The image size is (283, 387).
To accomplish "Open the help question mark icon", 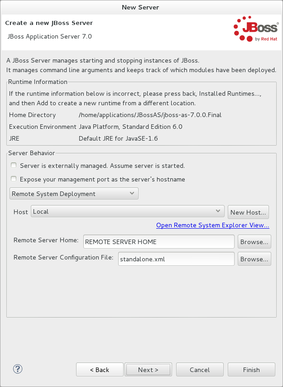I will pyautogui.click(x=17, y=369).
